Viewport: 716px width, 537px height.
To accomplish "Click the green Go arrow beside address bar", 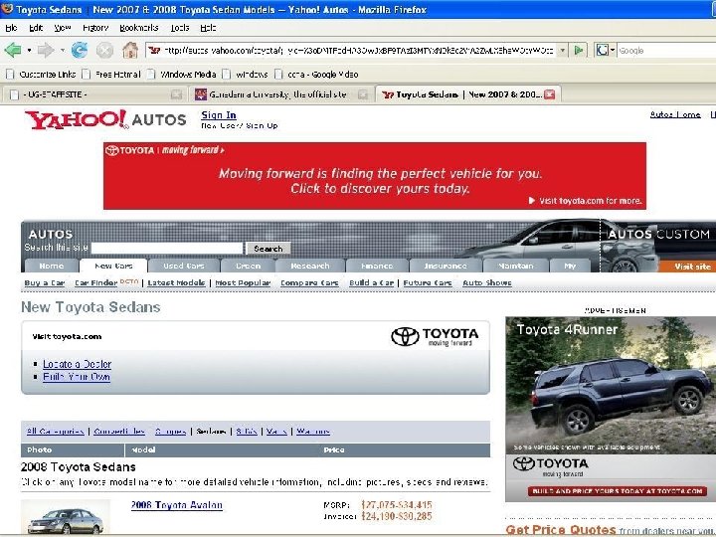I will (579, 50).
